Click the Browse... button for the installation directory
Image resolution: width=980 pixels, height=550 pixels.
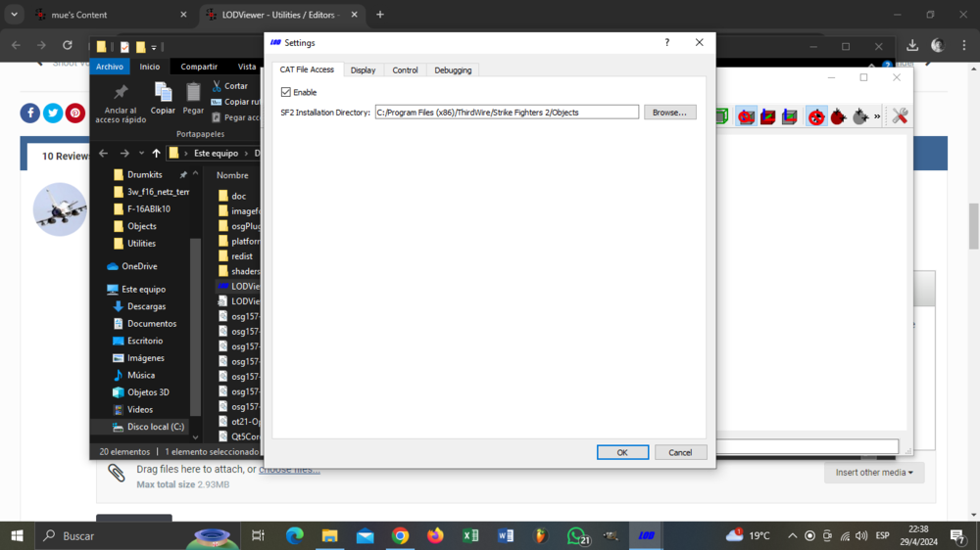click(x=670, y=113)
